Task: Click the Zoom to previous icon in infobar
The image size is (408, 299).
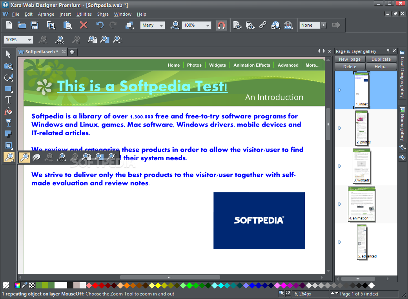Action: pos(43,40)
